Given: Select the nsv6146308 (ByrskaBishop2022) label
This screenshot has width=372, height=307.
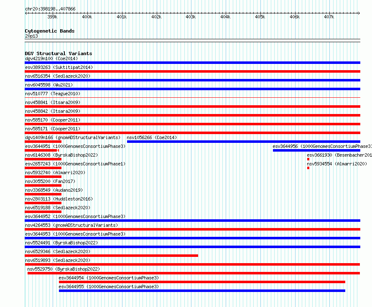Looking at the screenshot, I should point(61,155).
